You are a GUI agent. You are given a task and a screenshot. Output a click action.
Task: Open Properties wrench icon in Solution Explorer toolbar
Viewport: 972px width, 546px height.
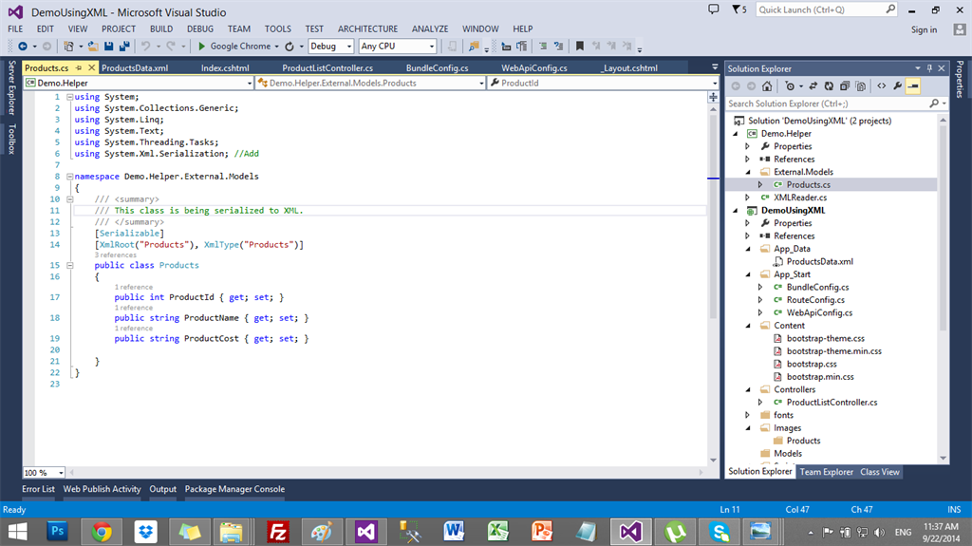[896, 86]
